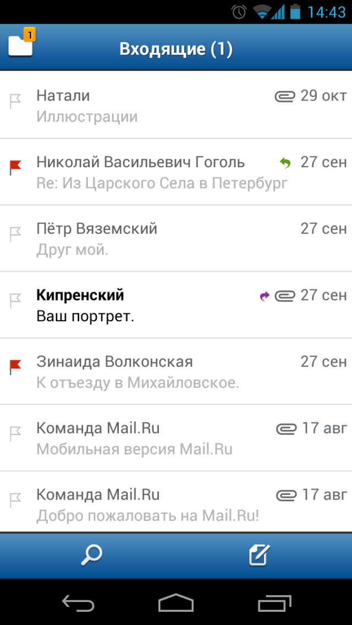Open compose message icon
352x625 pixels.
click(x=258, y=555)
